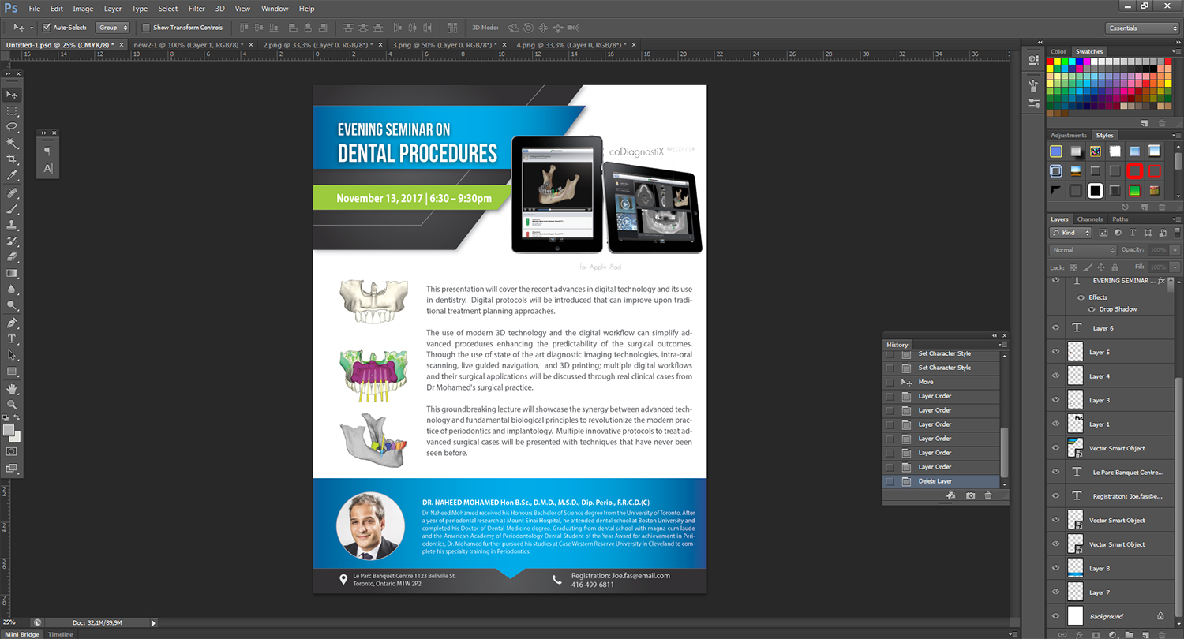
Task: Click the foreground color swatch
Action: tap(9, 430)
